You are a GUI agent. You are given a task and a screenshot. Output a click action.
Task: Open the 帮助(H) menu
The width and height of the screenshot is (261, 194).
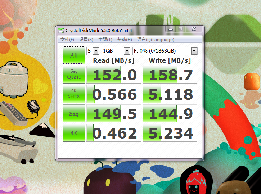(125, 40)
